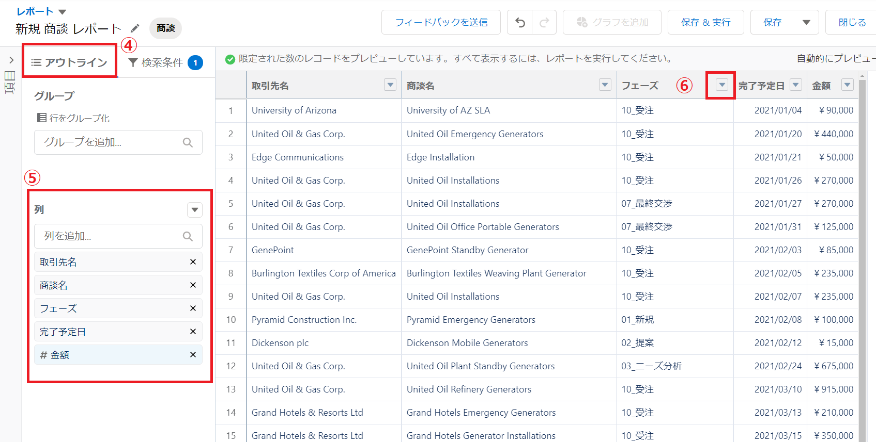
Task: Remove the 金額 column with X icon
Action: point(193,355)
